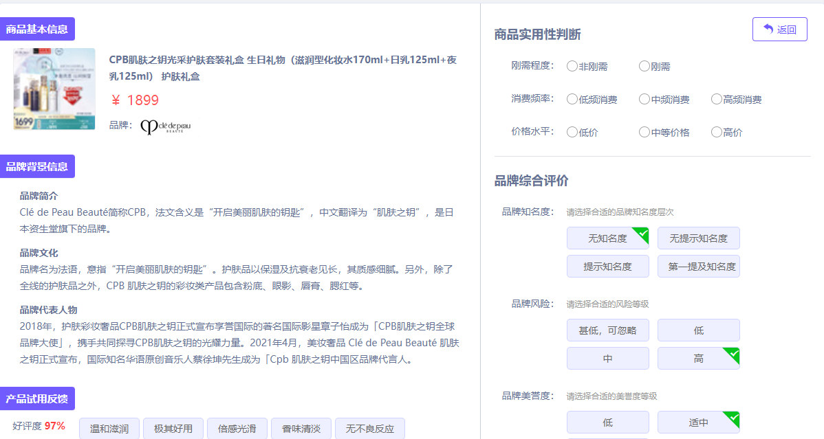Click the 商品基本信息 section header

point(36,29)
